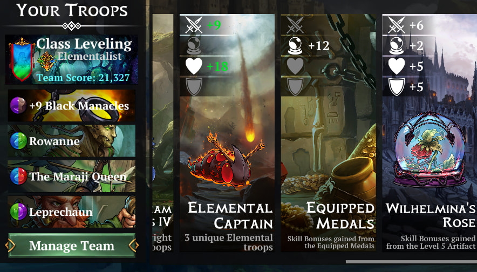Image resolution: width=477 pixels, height=272 pixels.
Task: Open the Equipped Medals bonus card
Action: point(328,133)
